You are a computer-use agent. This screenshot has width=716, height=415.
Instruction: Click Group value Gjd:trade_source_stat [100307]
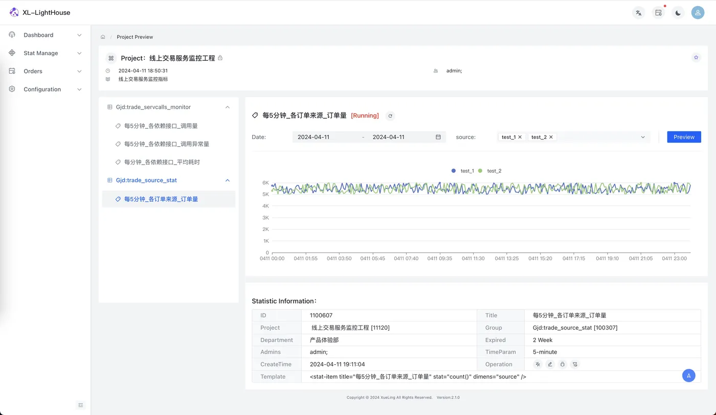pos(575,328)
